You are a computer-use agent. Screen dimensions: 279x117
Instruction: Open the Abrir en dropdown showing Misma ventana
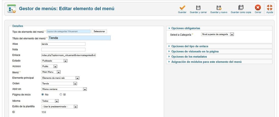[64, 89]
